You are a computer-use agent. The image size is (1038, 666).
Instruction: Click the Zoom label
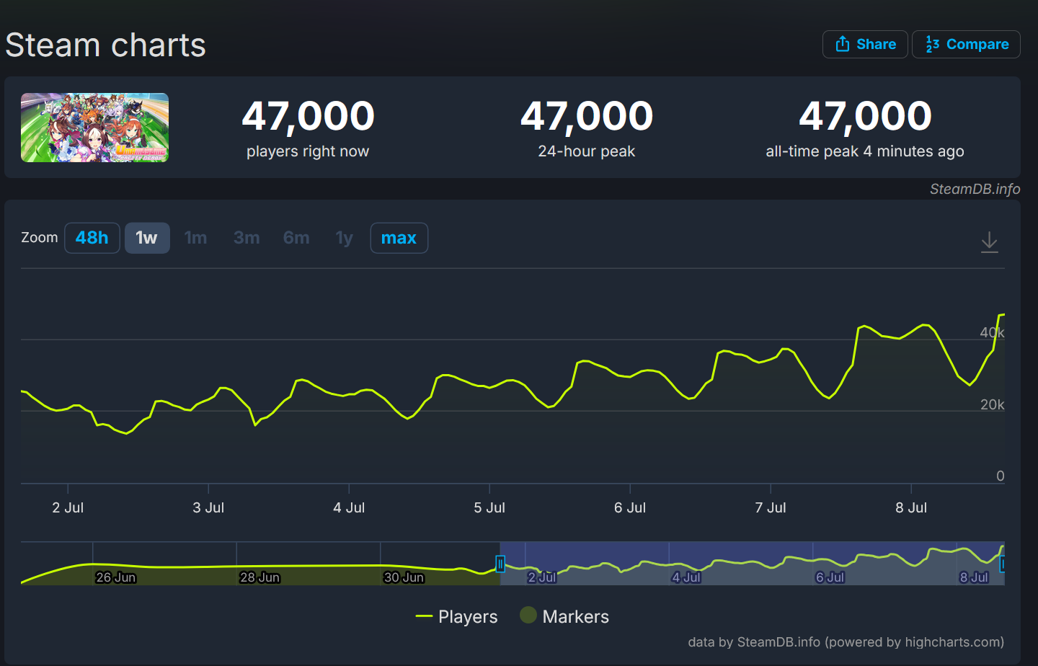click(x=40, y=237)
